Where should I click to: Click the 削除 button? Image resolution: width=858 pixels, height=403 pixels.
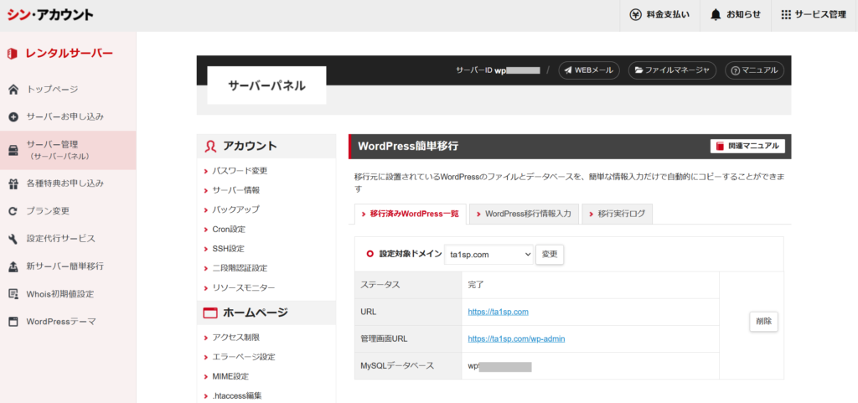point(763,322)
